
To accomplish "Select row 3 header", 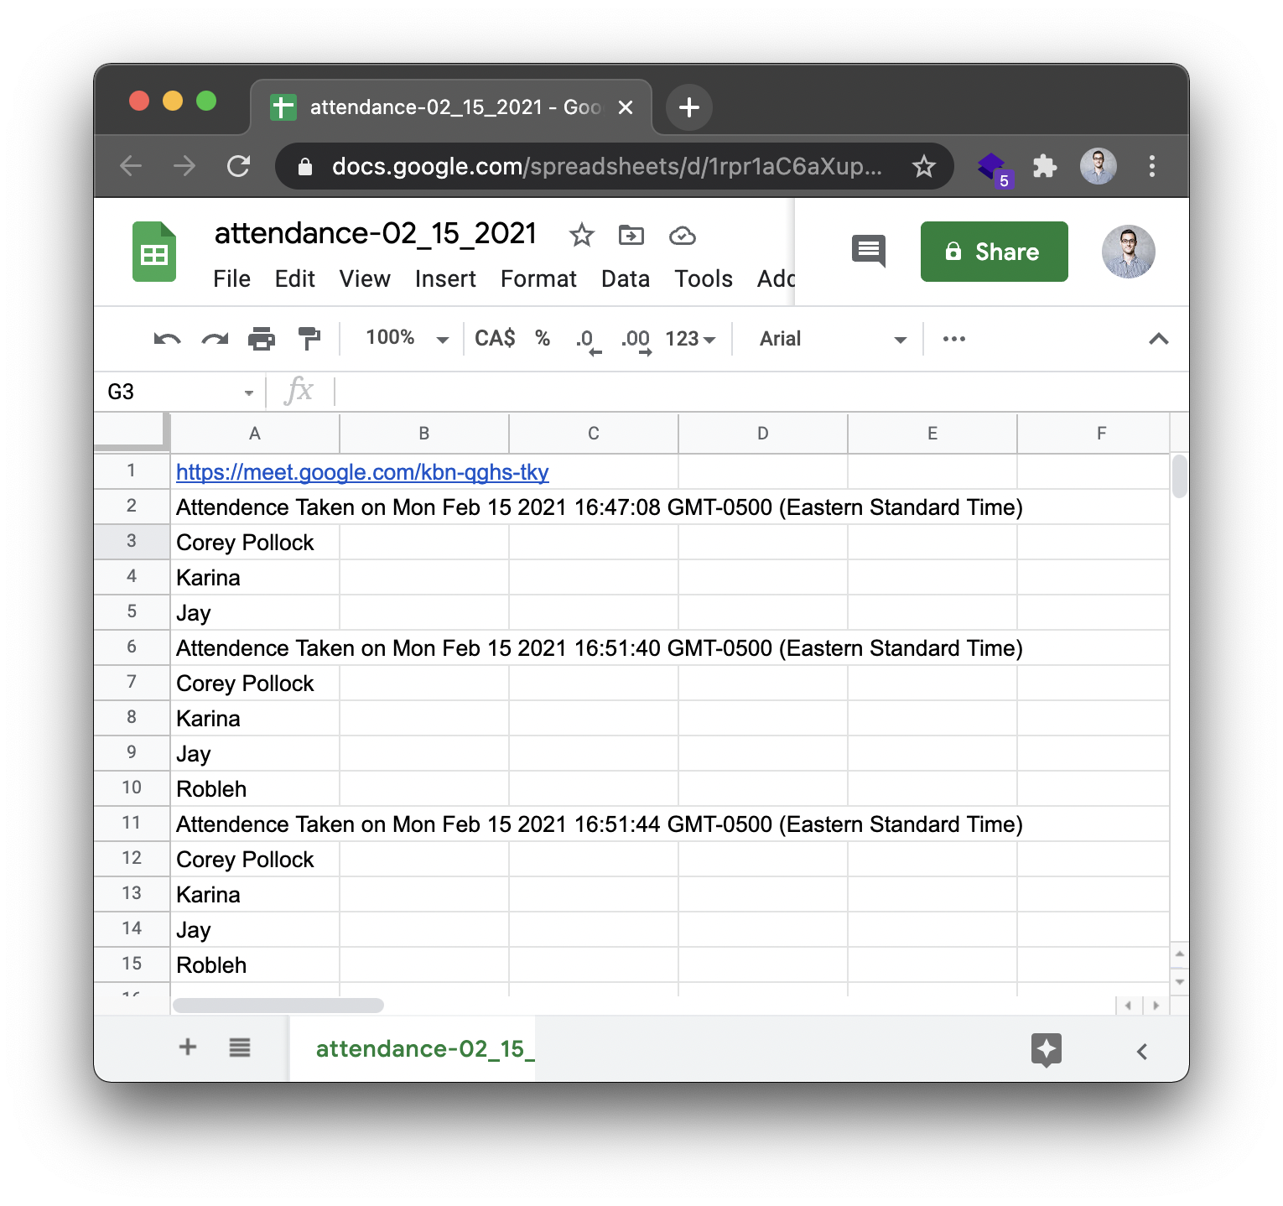I will [132, 541].
